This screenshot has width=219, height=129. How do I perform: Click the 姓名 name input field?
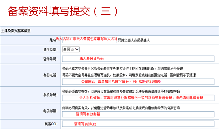point(89,40)
